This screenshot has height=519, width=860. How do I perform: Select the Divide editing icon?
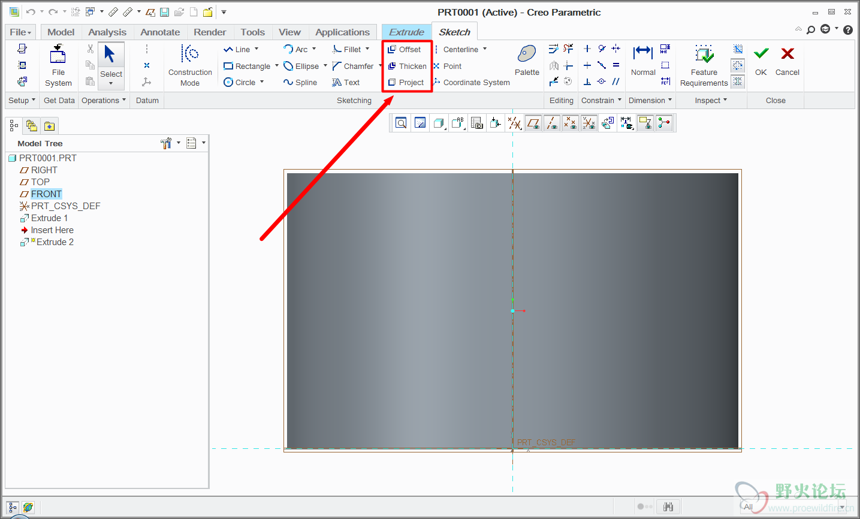[554, 82]
